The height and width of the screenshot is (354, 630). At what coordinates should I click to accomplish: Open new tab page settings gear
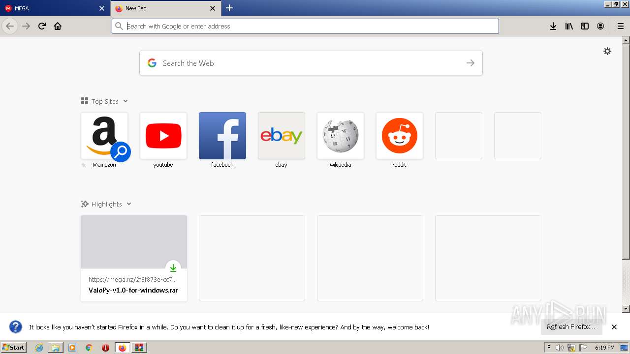(x=607, y=51)
